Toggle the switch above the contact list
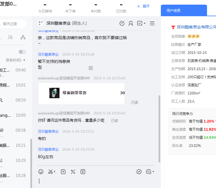This screenshot has height=188, width=216. coord(22,52)
